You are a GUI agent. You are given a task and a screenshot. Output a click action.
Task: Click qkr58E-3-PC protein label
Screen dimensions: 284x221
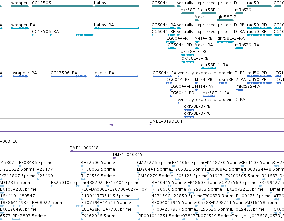(197, 113)
